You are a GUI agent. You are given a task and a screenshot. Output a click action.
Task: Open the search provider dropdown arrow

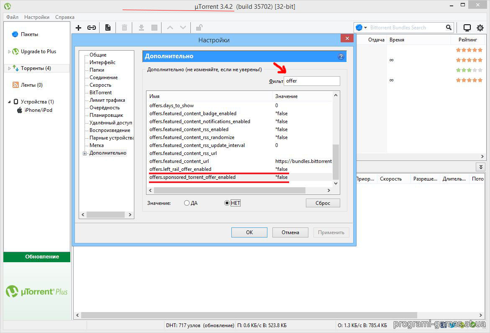[x=365, y=28]
